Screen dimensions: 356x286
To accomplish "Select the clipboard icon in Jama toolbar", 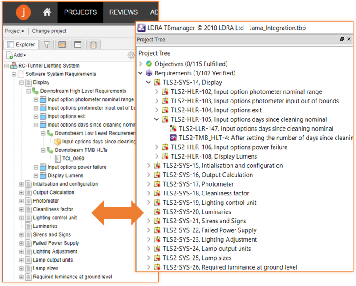I will pos(93,44).
